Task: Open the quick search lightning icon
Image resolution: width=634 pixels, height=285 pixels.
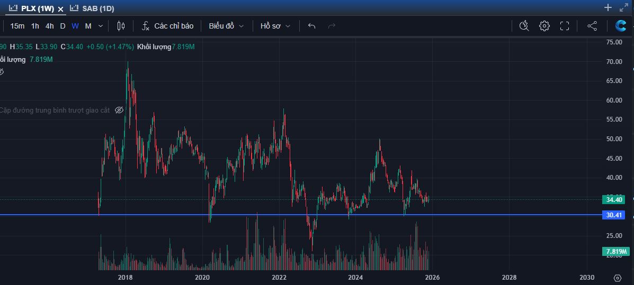Action: point(524,26)
